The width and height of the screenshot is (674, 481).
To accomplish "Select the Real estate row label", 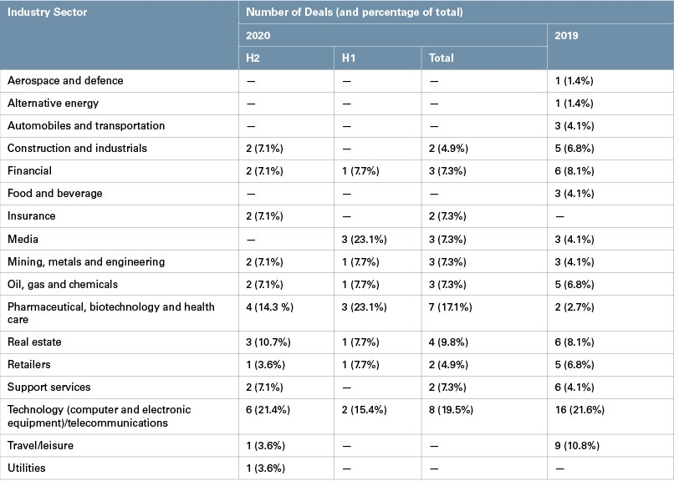I will pos(34,342).
